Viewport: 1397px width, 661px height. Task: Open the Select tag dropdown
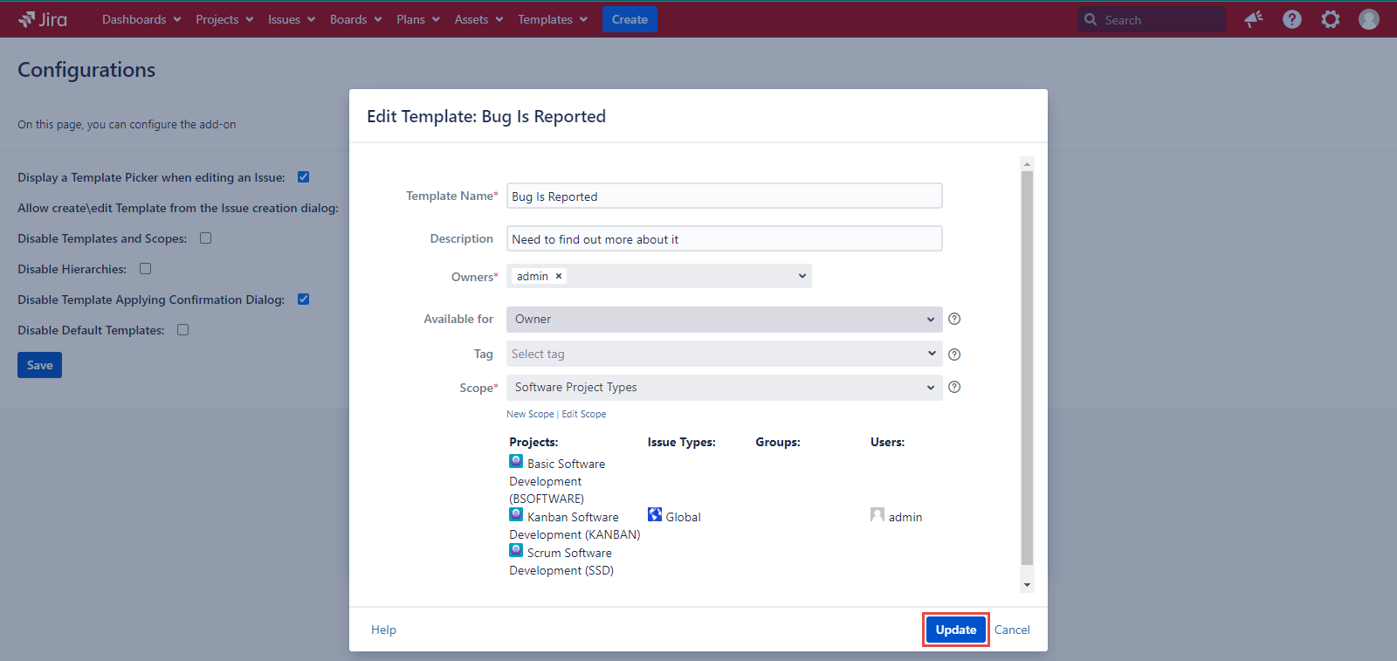tap(724, 354)
